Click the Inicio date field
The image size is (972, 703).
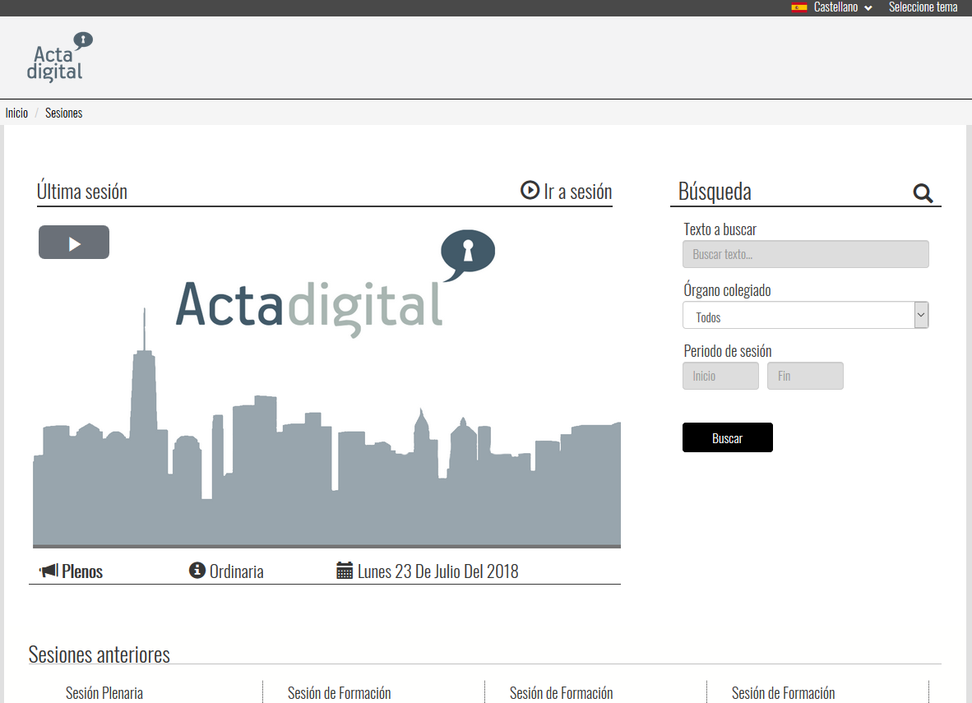click(x=720, y=377)
